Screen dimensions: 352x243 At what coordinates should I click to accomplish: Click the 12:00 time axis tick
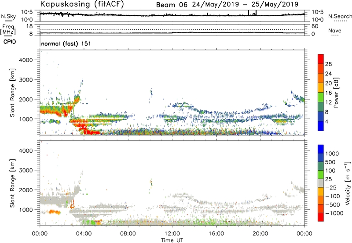pos(172,234)
